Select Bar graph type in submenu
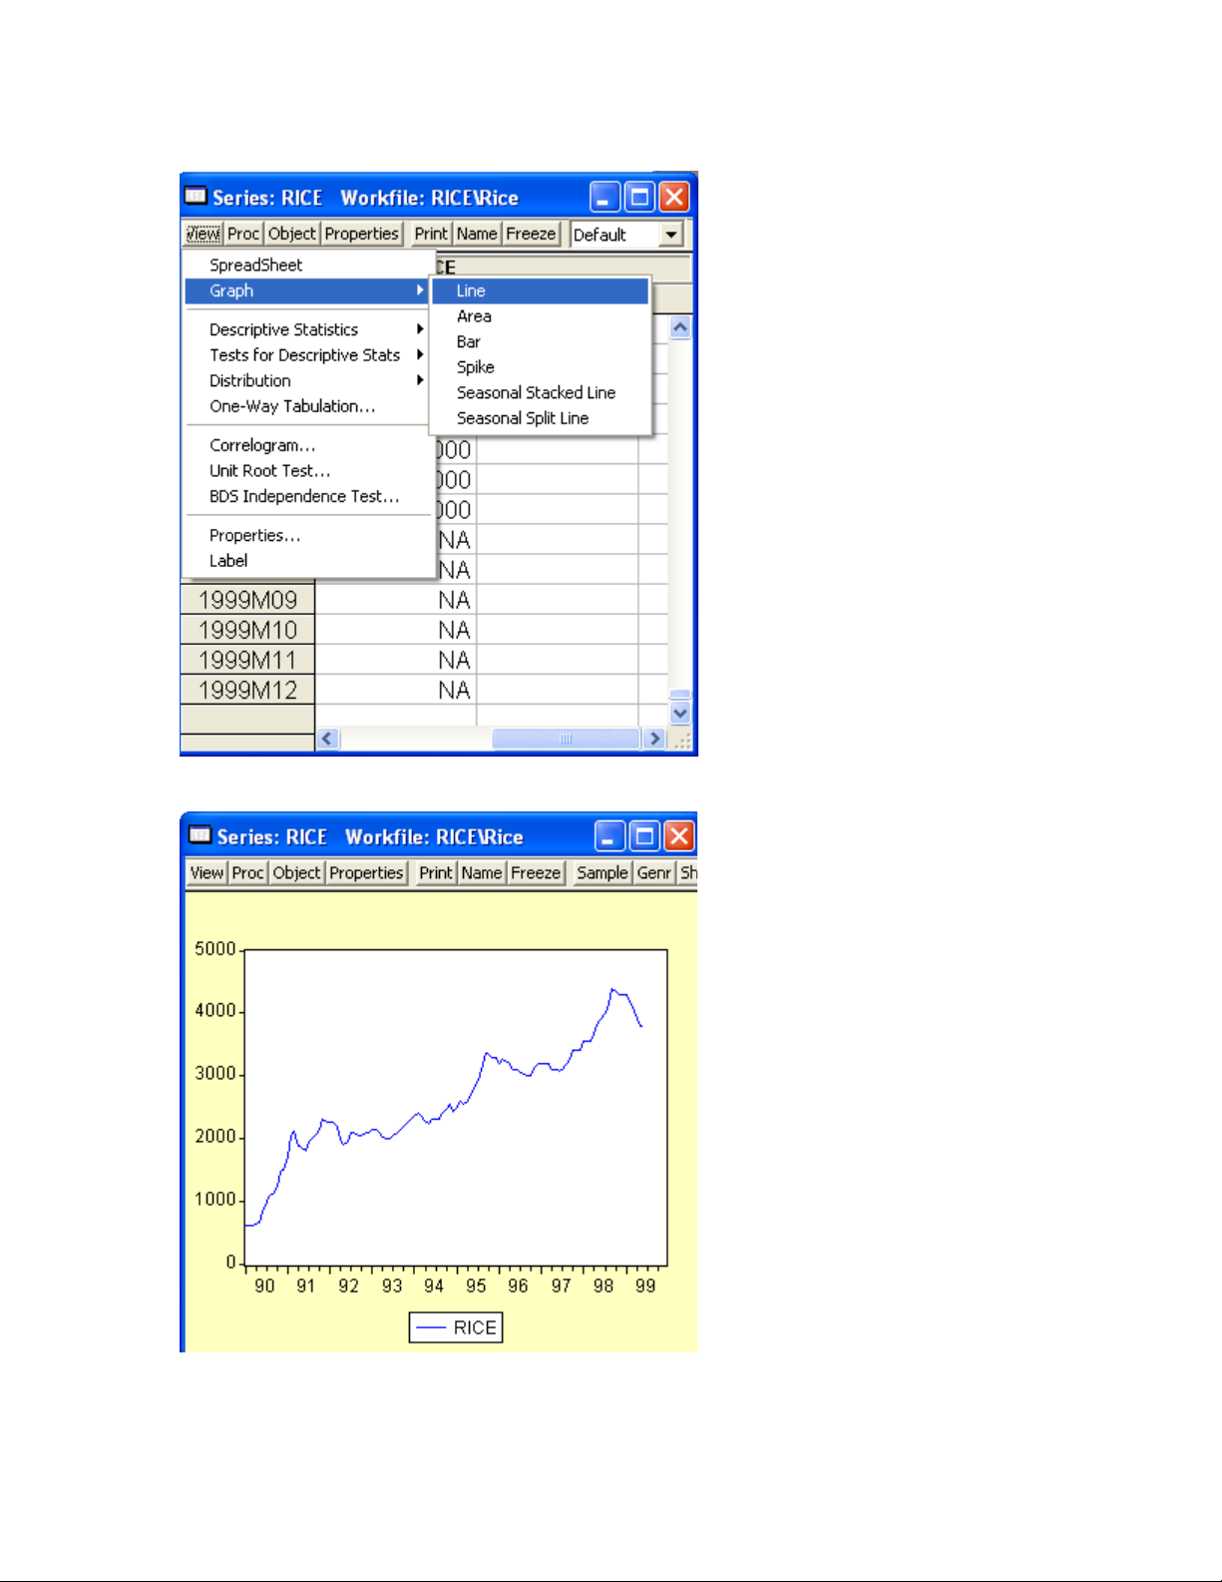Viewport: 1222px width, 1582px height. [x=541, y=341]
